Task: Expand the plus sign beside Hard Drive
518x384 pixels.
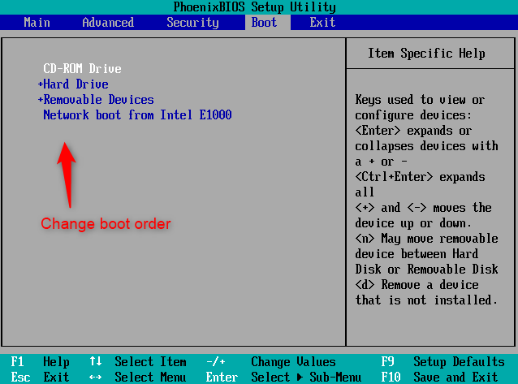Action: pyautogui.click(x=41, y=84)
